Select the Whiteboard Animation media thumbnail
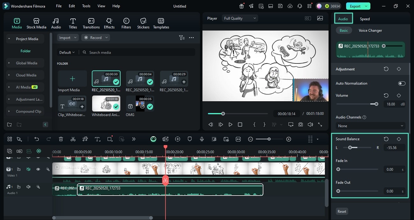 click(x=106, y=103)
